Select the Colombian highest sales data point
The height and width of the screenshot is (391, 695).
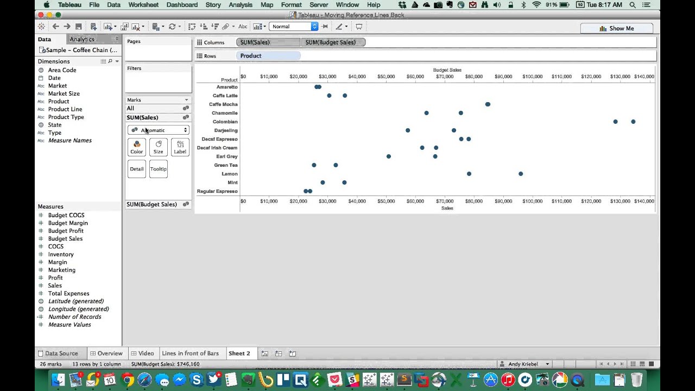633,122
